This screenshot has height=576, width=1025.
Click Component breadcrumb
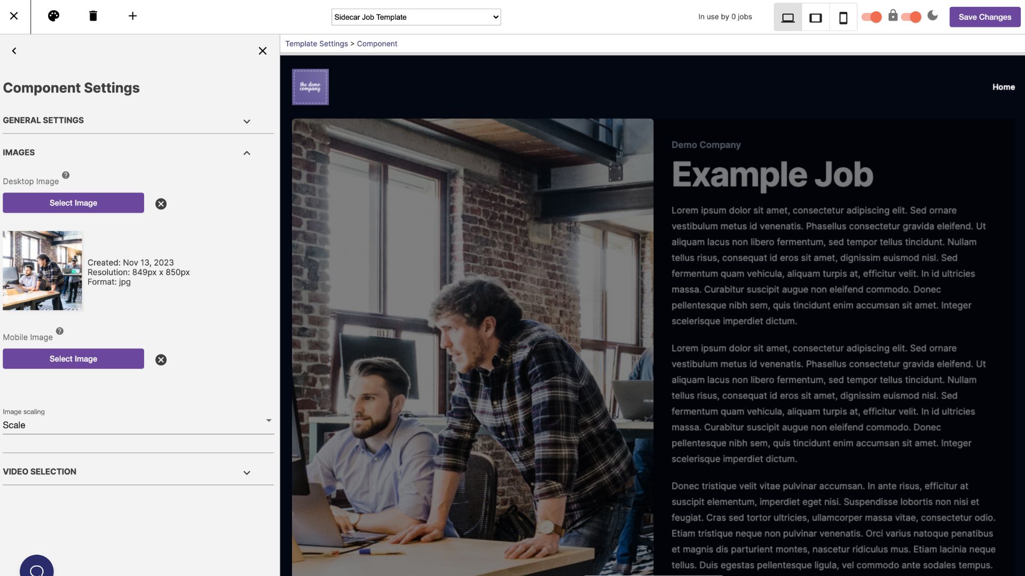[x=377, y=44]
